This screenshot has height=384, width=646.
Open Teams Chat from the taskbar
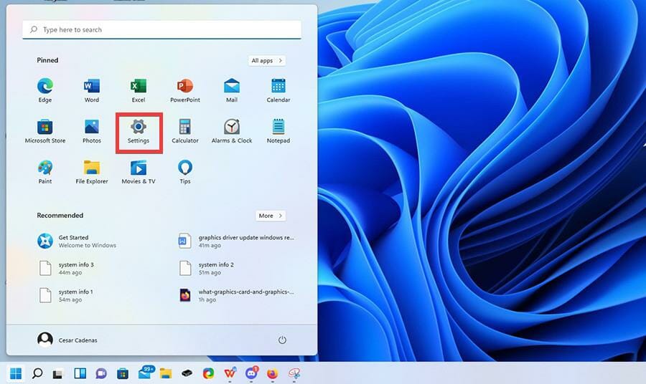pos(101,373)
